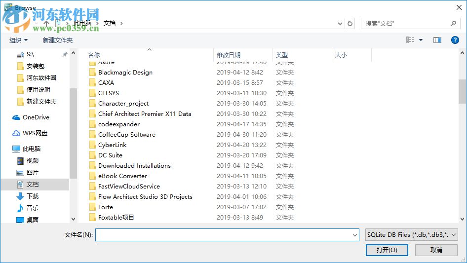
Task: Click the change view layout icon
Action: (410, 40)
